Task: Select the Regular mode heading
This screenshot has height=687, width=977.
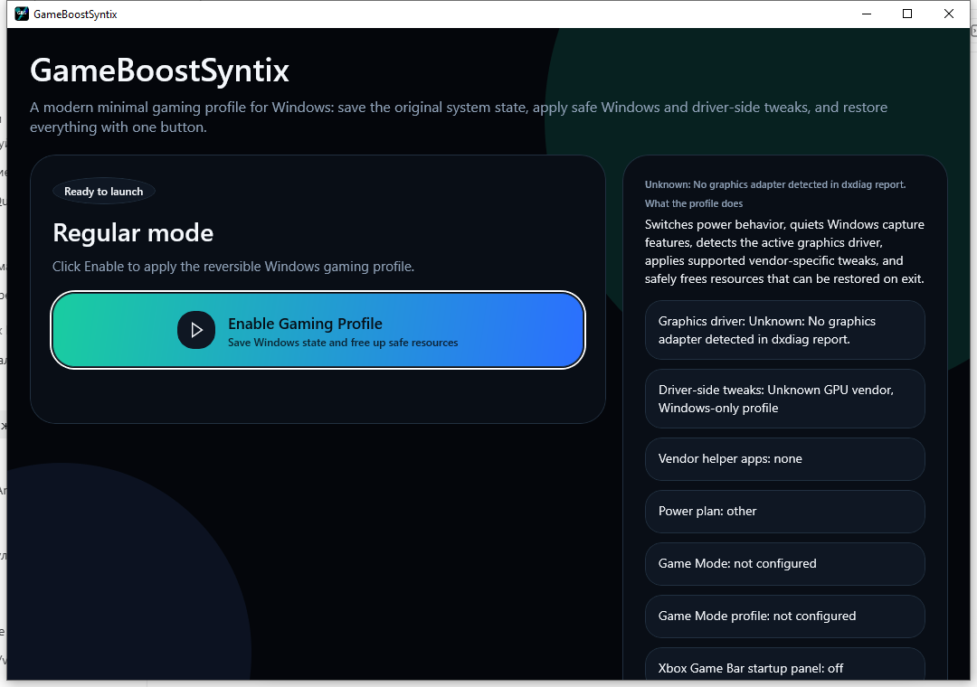Action: [133, 233]
